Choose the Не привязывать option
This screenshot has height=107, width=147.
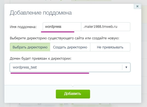110,47
